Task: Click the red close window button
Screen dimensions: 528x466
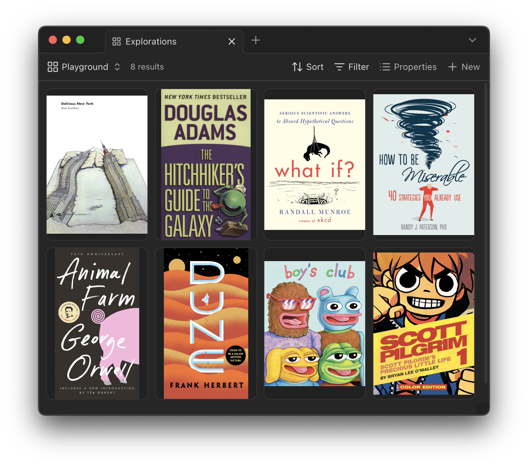Action: (x=53, y=40)
